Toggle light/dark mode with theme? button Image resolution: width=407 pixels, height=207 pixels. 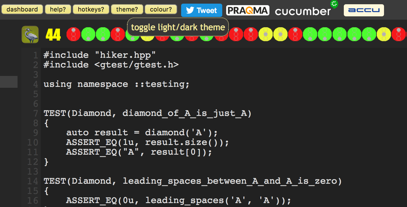point(127,9)
